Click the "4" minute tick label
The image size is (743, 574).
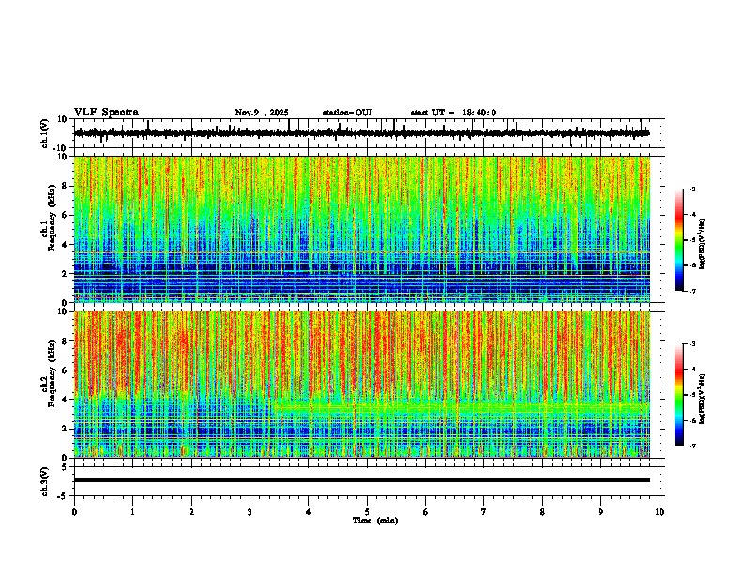pyautogui.click(x=309, y=512)
